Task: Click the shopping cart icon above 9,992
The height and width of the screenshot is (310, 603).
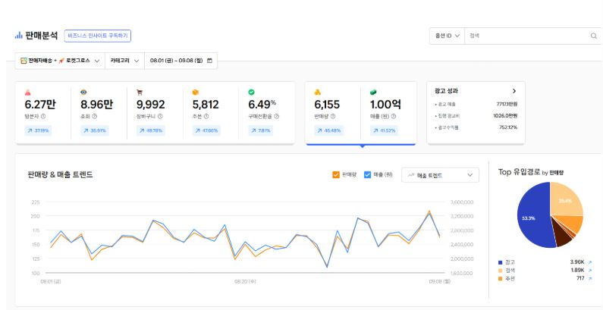Action: pyautogui.click(x=140, y=92)
